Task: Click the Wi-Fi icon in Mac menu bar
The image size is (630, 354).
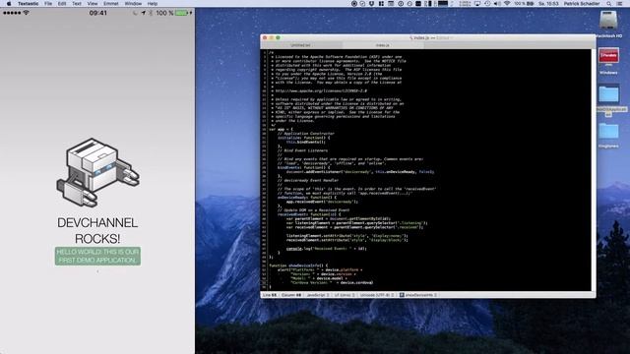Action: coord(507,4)
